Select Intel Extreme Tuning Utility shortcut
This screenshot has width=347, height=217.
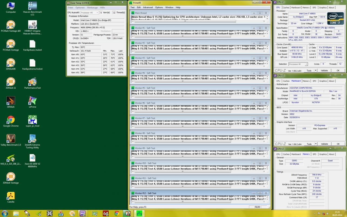[x=32, y=141]
